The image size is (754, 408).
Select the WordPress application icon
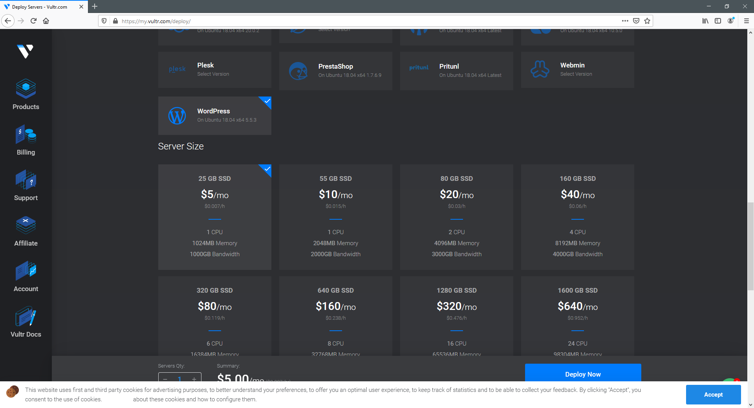pyautogui.click(x=177, y=116)
